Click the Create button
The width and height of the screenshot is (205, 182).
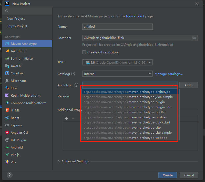(x=168, y=175)
